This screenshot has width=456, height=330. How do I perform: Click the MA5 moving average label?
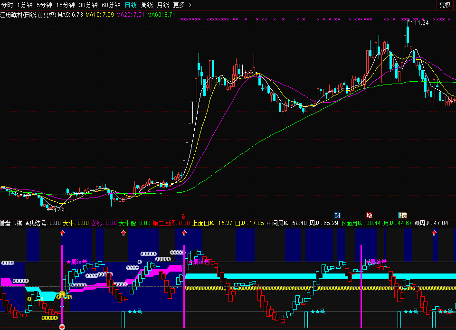[70, 15]
